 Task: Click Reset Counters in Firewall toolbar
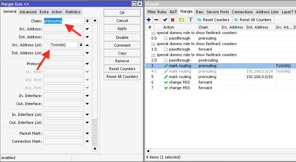click(213, 20)
